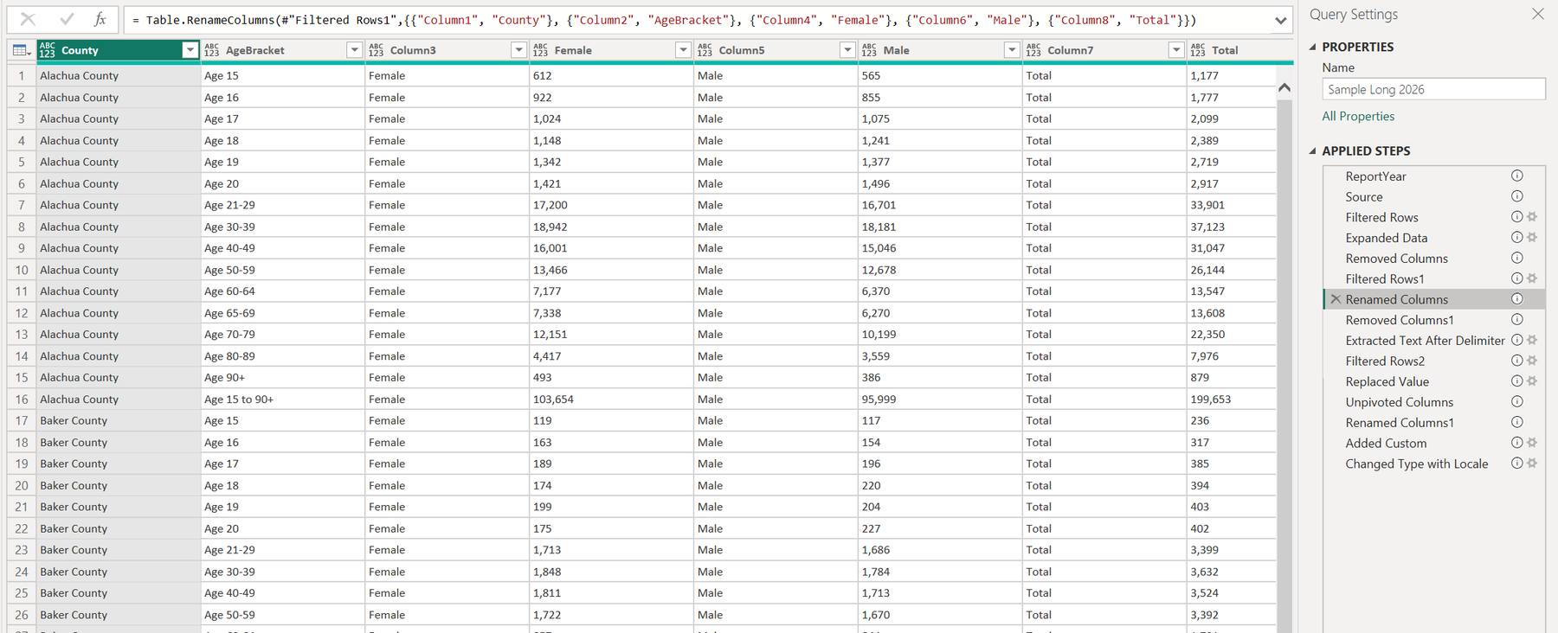Commit the formula with the checkmark icon

[67, 19]
